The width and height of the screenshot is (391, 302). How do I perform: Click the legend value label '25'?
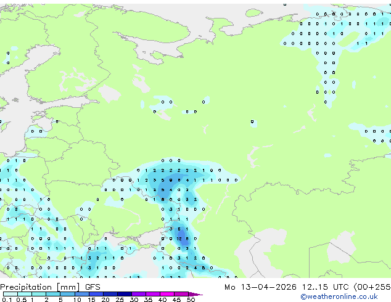(120, 300)
